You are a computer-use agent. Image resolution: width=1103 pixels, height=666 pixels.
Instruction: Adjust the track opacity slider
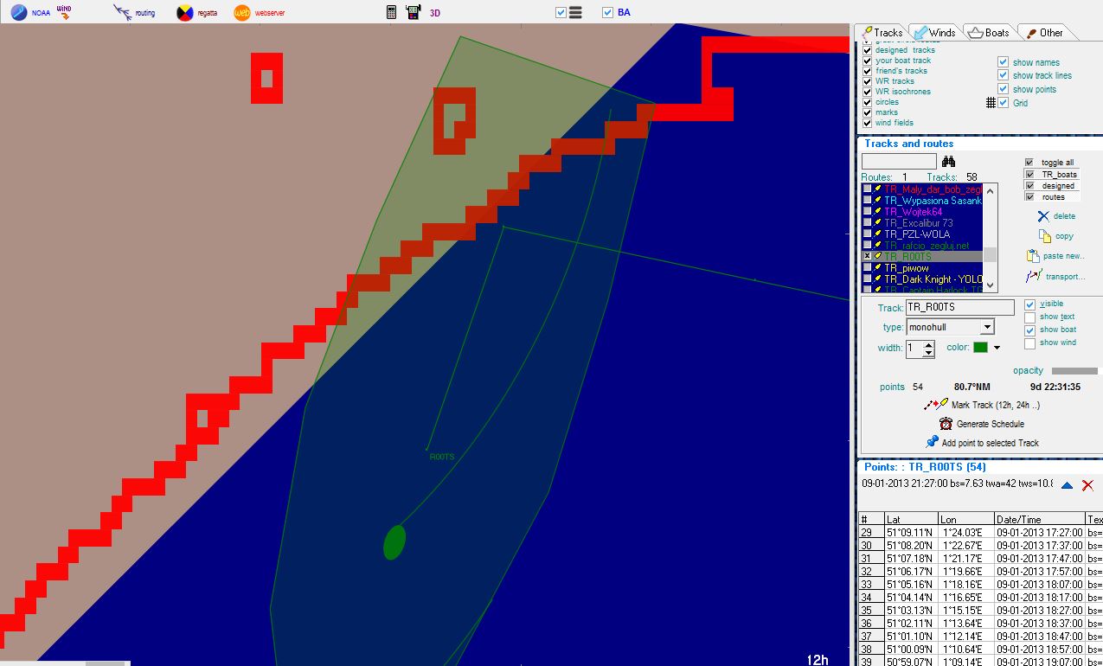1074,370
